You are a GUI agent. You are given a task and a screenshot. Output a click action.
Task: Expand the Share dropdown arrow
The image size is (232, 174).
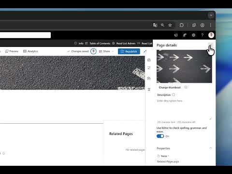113,51
